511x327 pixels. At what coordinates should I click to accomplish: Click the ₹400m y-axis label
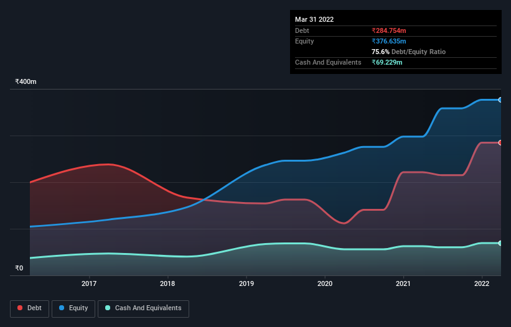(26, 81)
